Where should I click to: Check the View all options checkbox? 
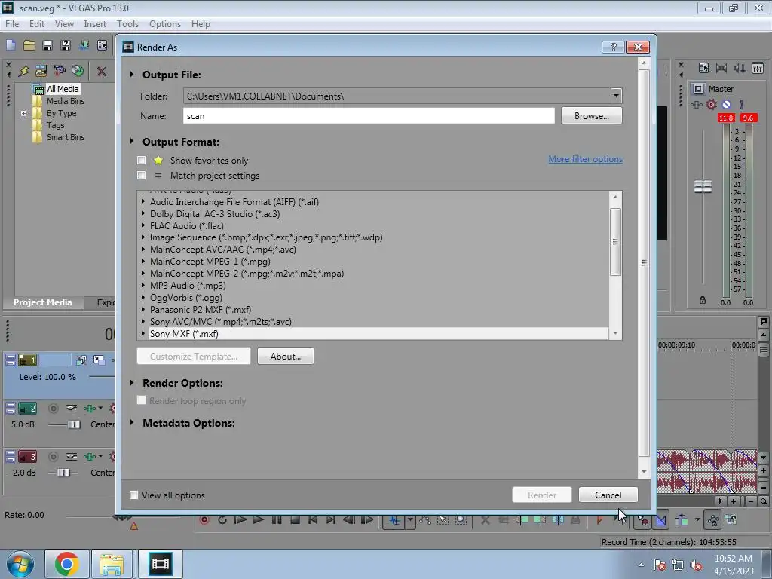click(133, 495)
